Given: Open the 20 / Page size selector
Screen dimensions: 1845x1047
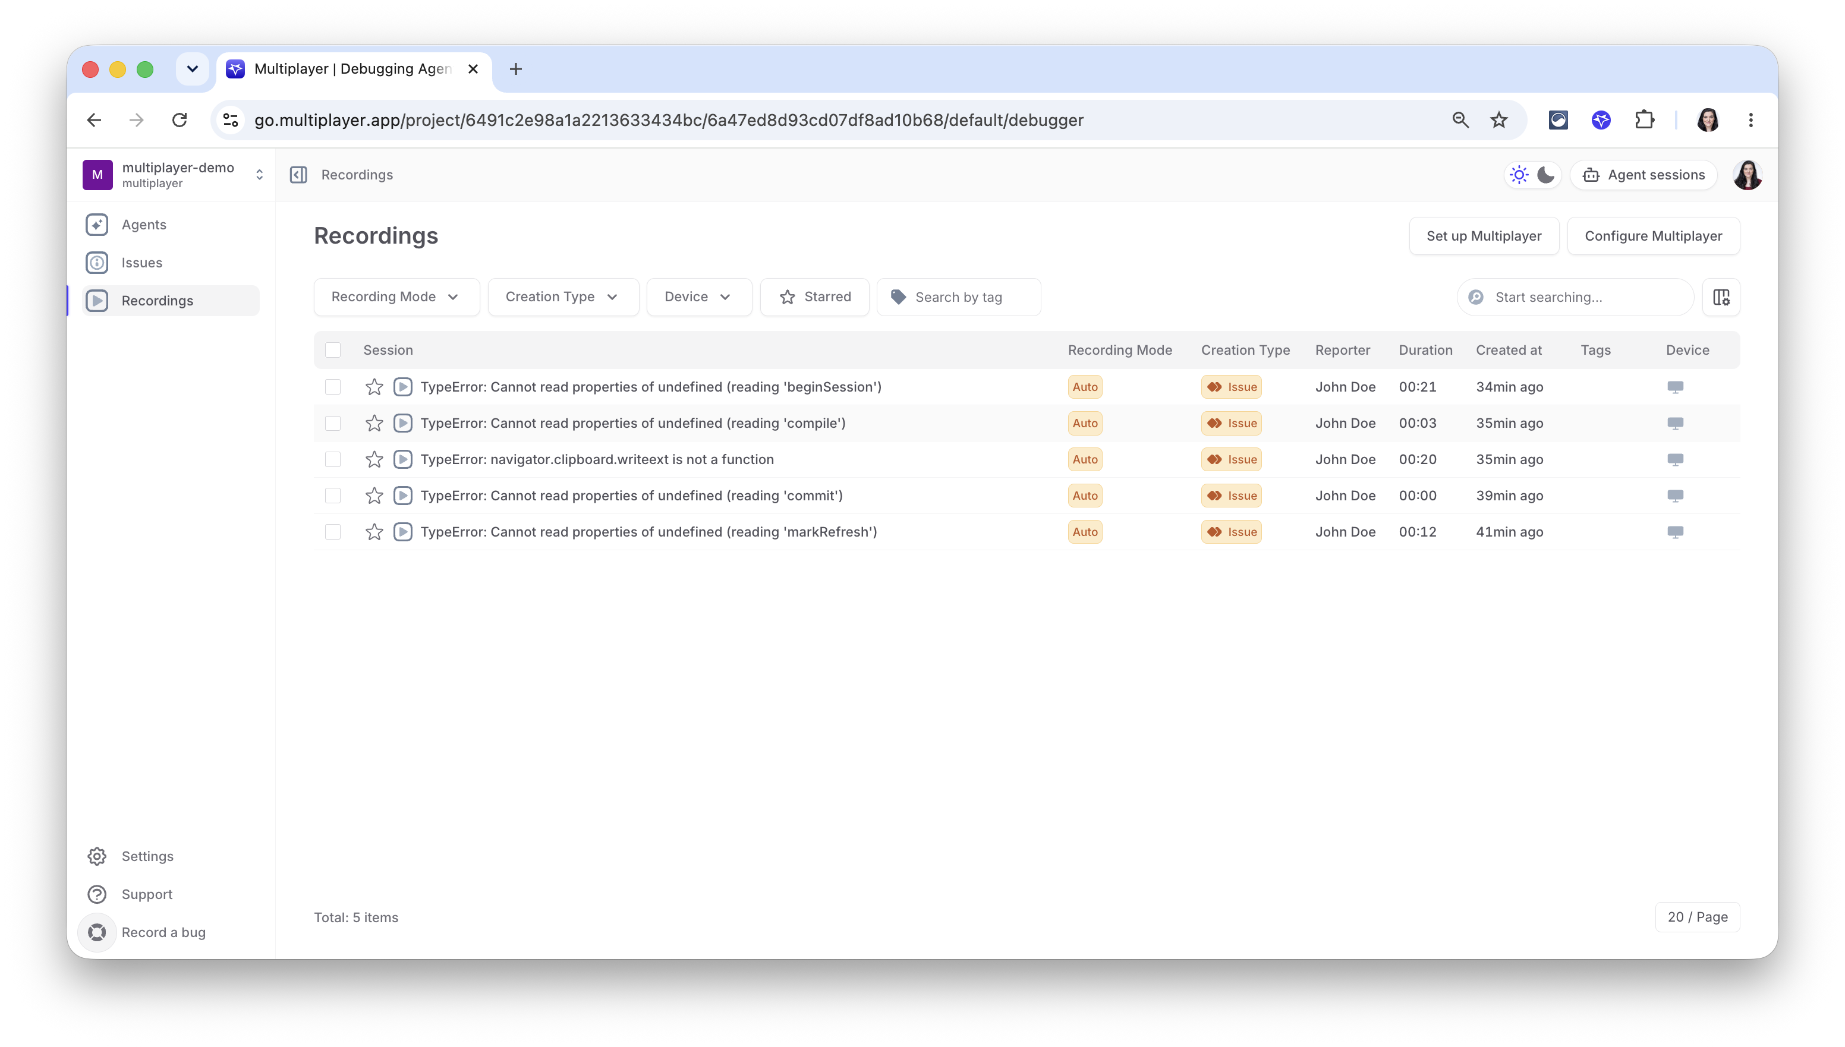Looking at the screenshot, I should coord(1697,917).
